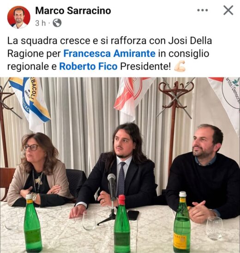Click the 3 h post timestamp
The image size is (240, 253).
coord(41,23)
